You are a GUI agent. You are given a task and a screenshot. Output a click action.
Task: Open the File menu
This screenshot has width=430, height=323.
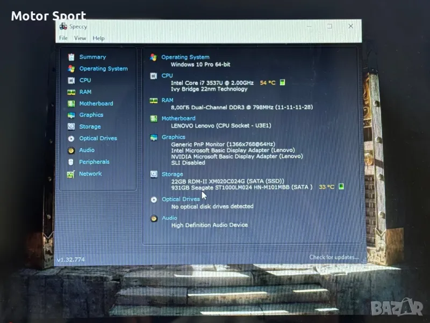tap(63, 38)
